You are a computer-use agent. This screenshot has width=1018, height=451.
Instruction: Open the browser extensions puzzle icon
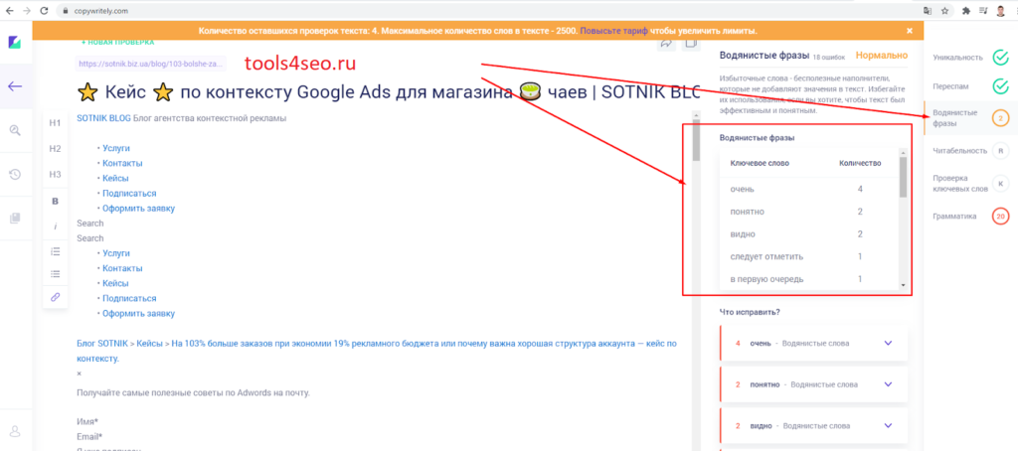966,10
